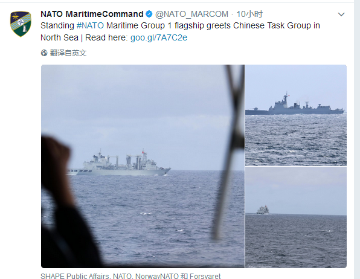Open the @NATO_MARCOM handle

191,14
